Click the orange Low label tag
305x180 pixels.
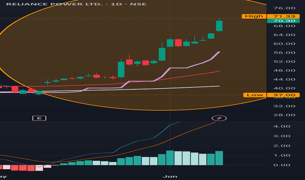click(255, 95)
